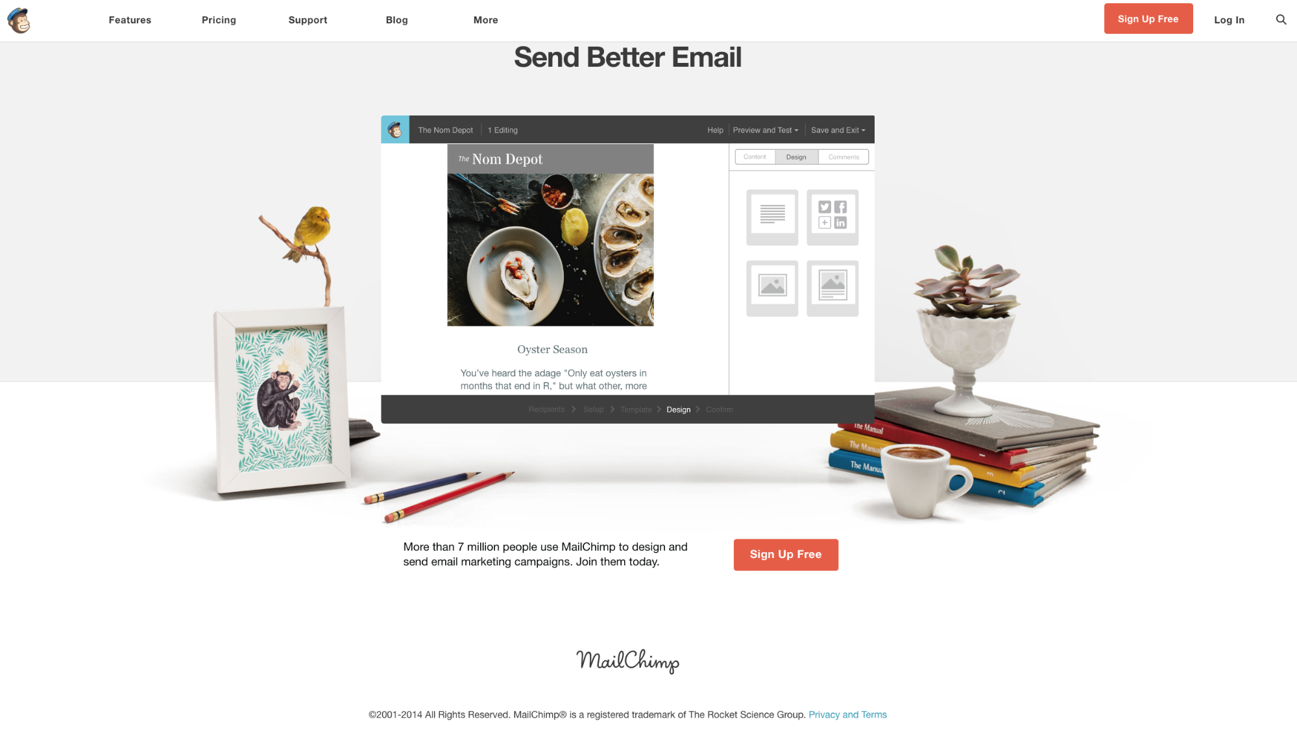Click the Privacy and Terms link
The image size is (1297, 730).
click(847, 714)
